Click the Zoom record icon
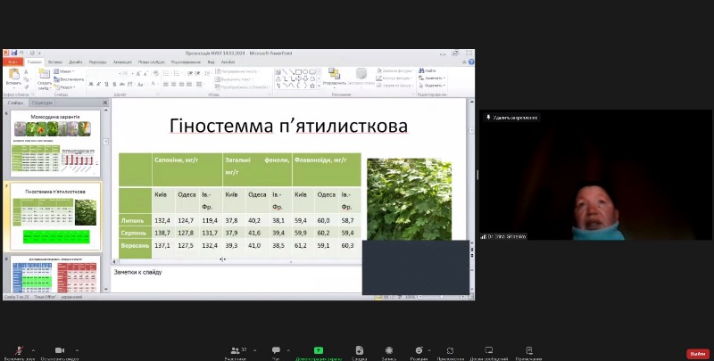 (x=388, y=350)
